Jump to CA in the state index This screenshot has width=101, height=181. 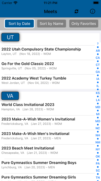pyautogui.click(x=98, y=58)
